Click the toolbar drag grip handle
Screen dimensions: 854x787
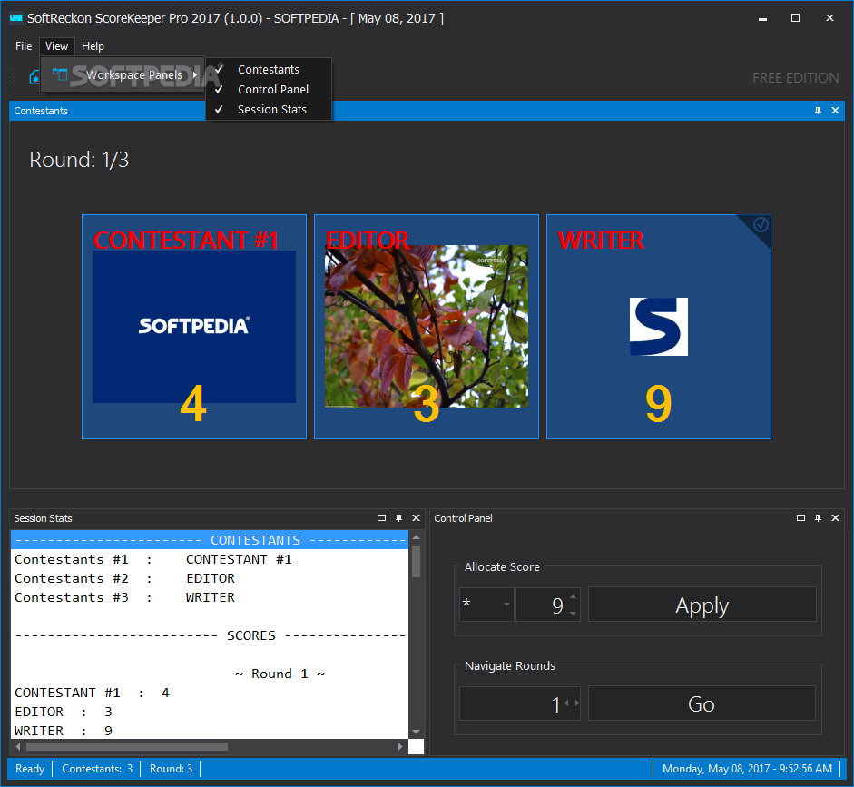13,77
